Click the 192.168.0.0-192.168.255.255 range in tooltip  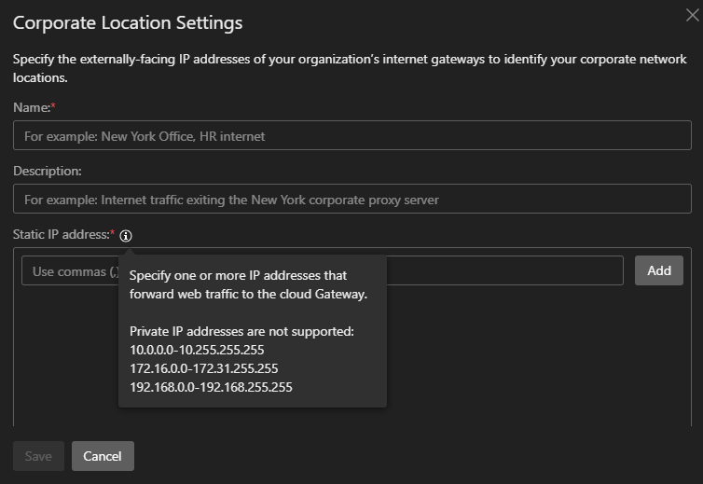tap(211, 387)
